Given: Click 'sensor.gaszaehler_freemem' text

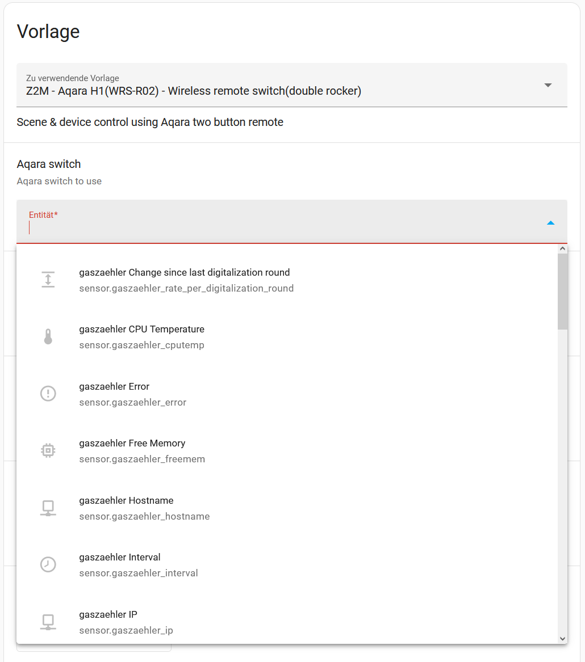Looking at the screenshot, I should (142, 459).
